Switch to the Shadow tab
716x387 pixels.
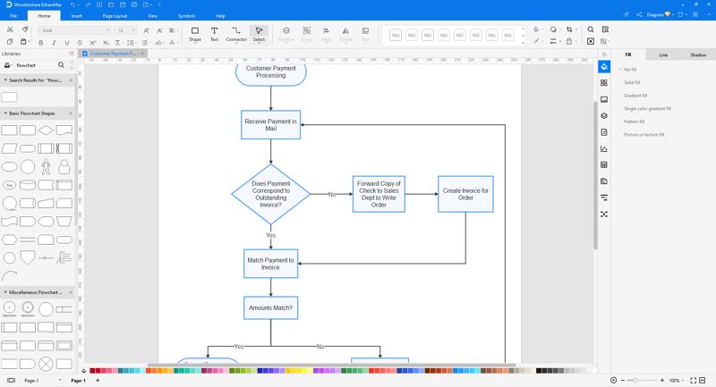[698, 55]
